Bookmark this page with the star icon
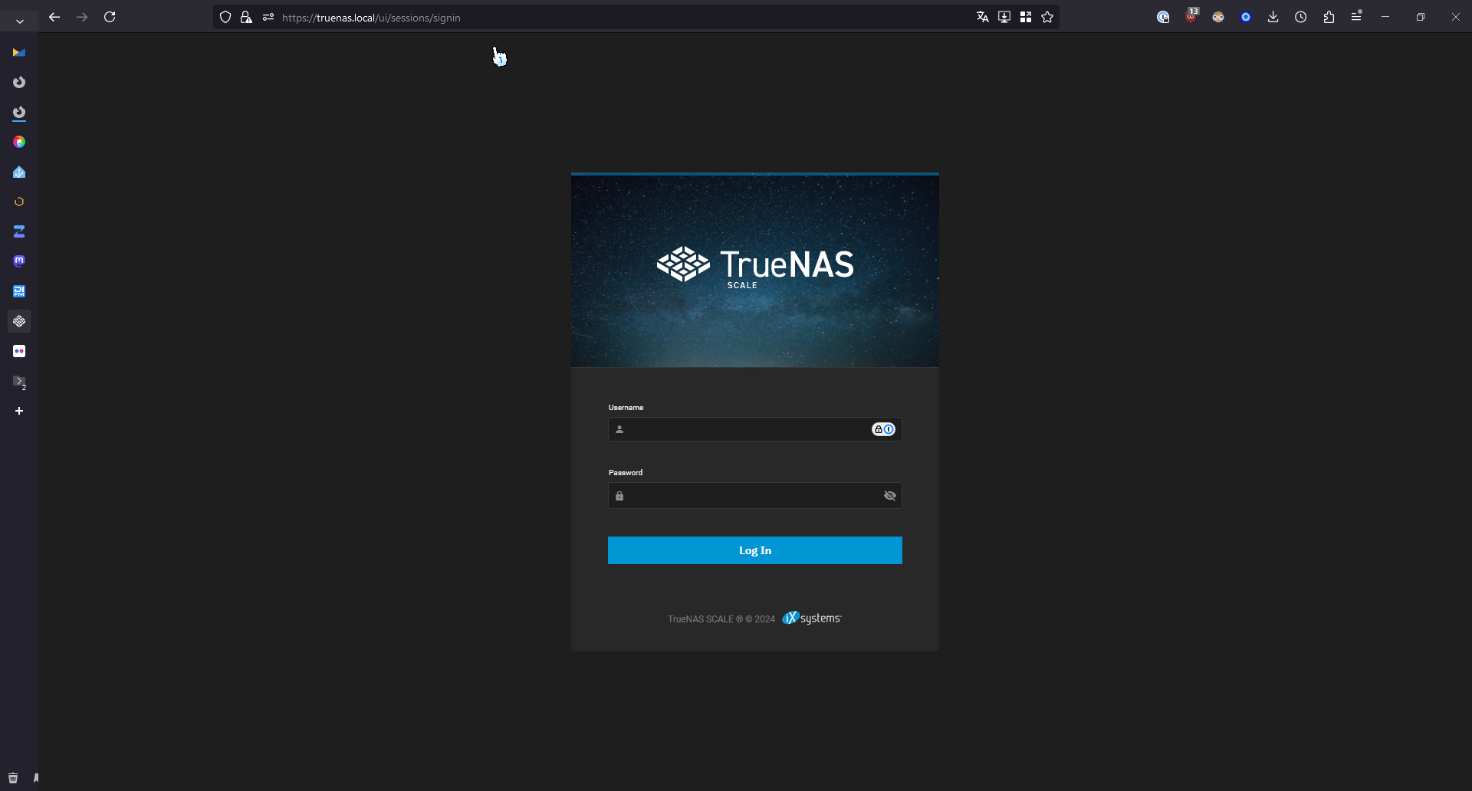This screenshot has height=791, width=1472. (1047, 17)
